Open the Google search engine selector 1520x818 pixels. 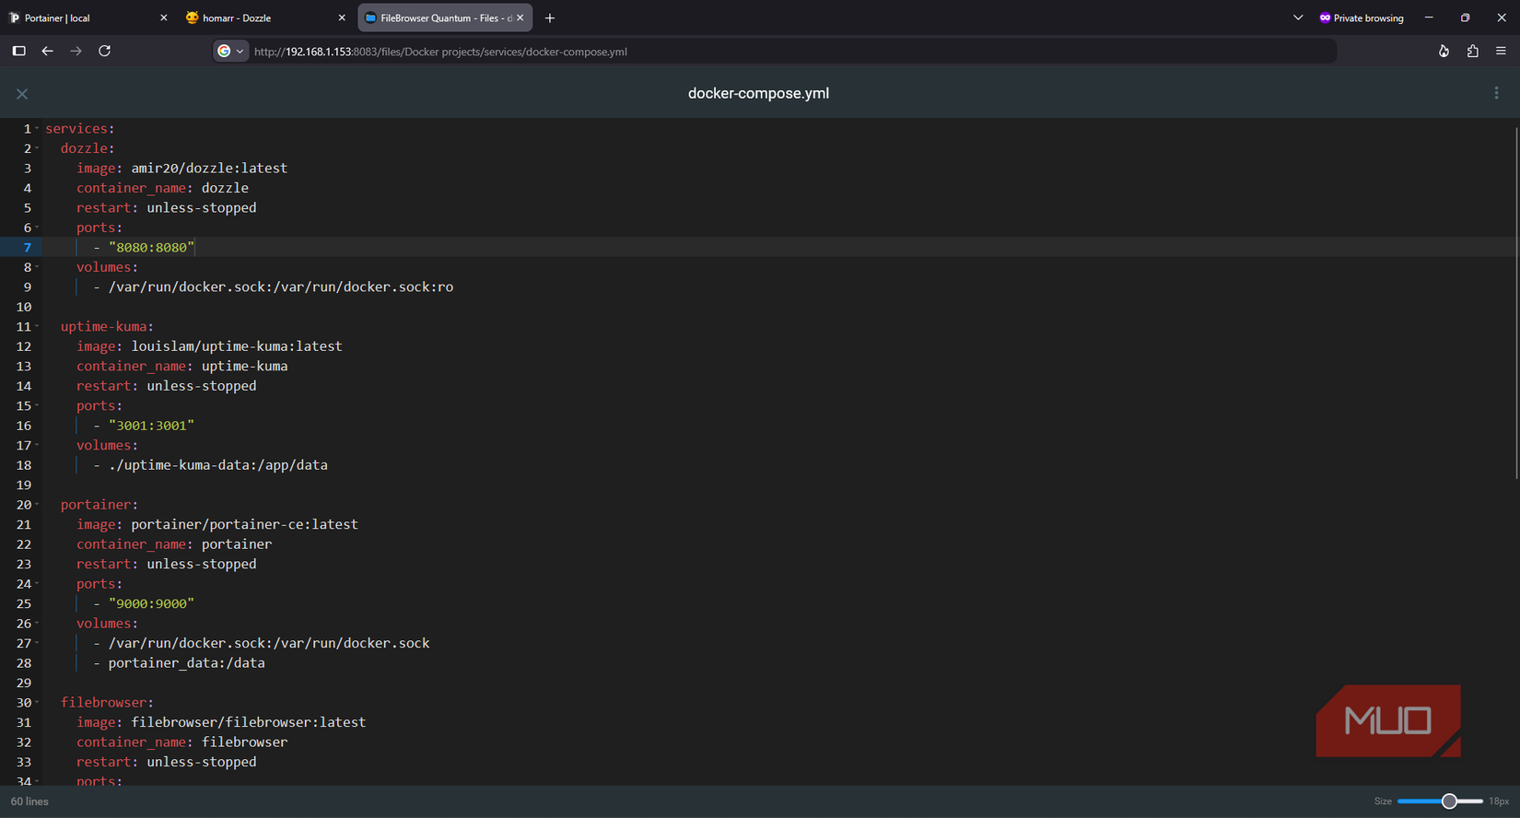point(230,52)
